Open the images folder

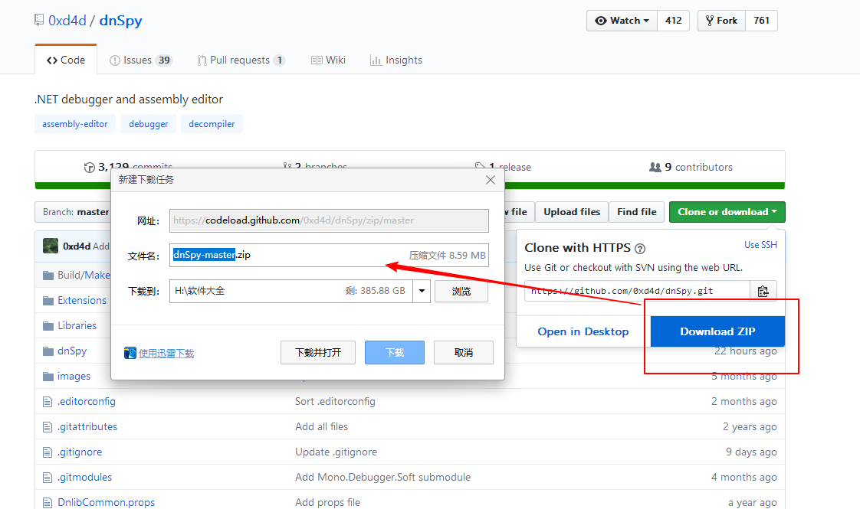74,377
